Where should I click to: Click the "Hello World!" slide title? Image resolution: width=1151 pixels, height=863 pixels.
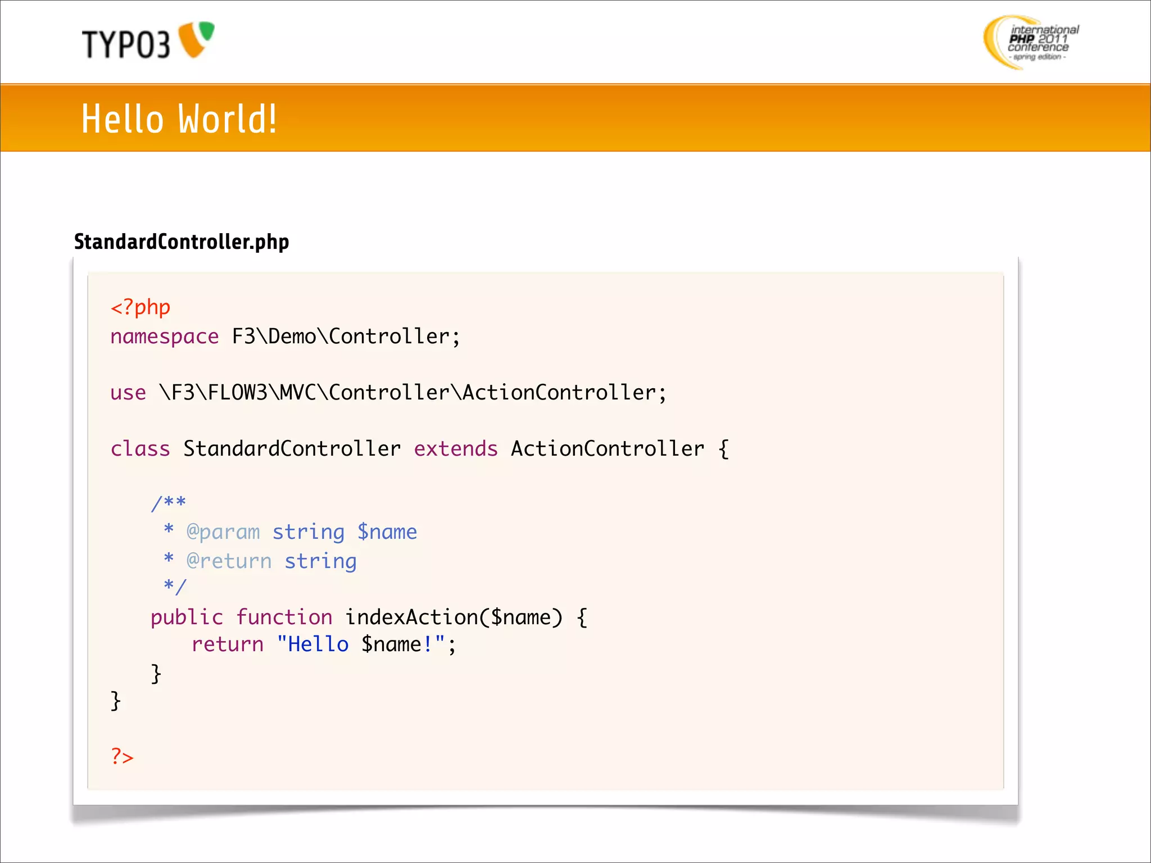[x=179, y=119]
